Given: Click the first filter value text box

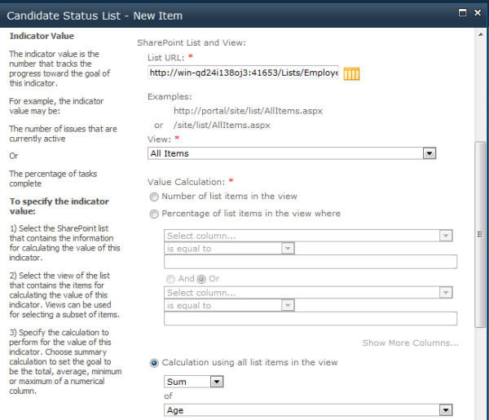Looking at the screenshot, I should coord(310,263).
